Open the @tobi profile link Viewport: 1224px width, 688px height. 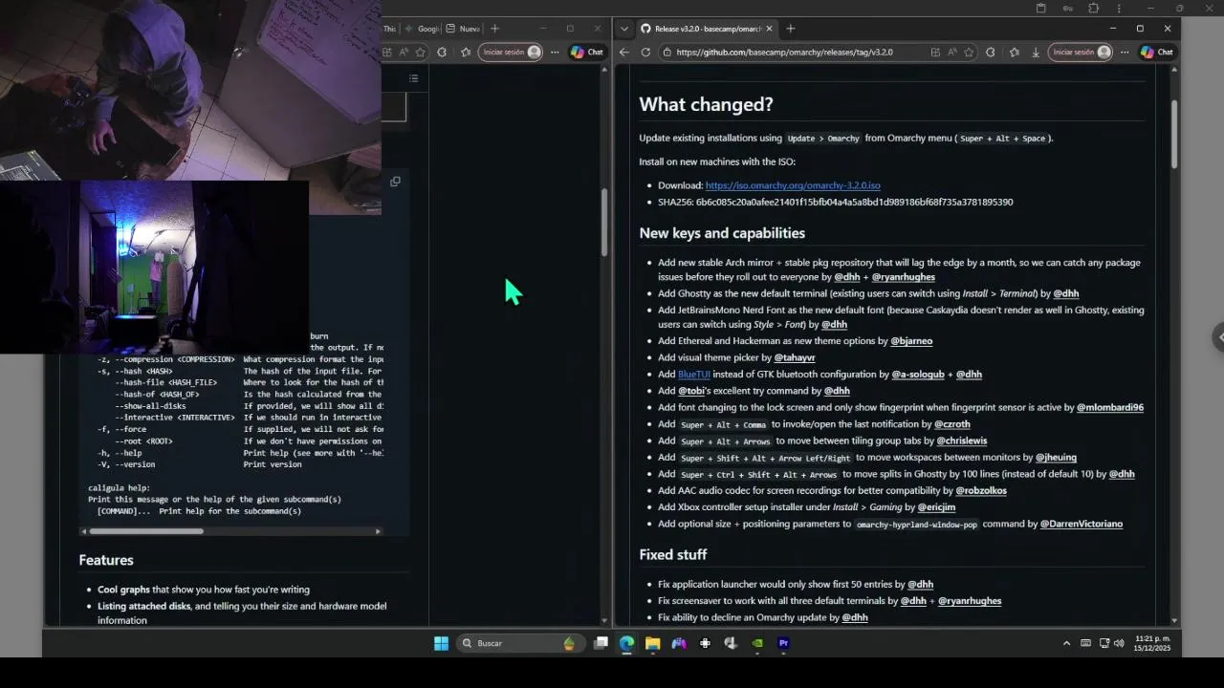point(691,391)
